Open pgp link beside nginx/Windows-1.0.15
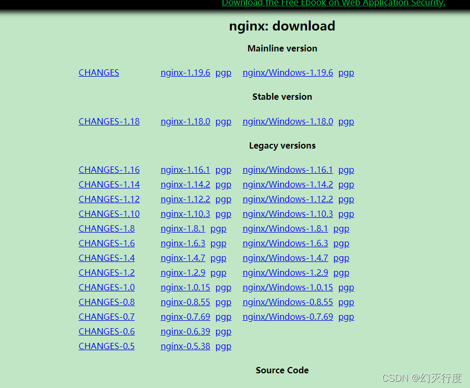This screenshot has height=388, width=470. pos(346,287)
